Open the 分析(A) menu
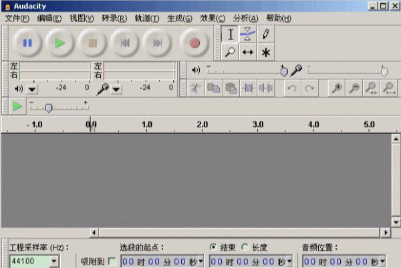401x268 pixels. 245,19
